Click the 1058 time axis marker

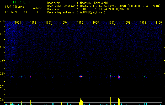point(127,23)
